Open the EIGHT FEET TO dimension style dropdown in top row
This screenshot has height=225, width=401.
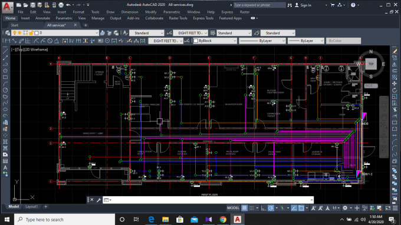point(190,33)
